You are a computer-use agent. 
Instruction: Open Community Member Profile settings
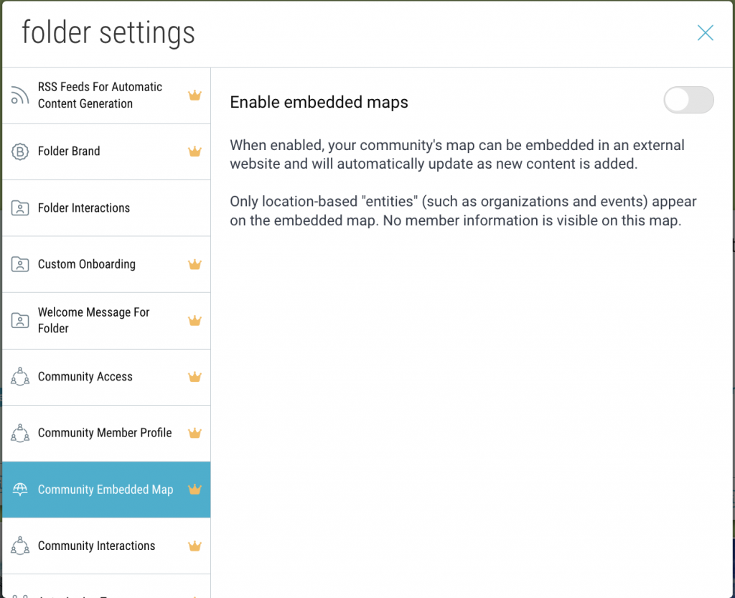click(x=105, y=433)
